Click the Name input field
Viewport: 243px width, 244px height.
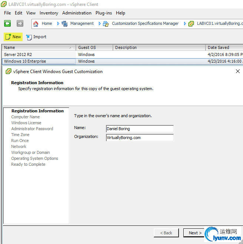tap(140, 129)
